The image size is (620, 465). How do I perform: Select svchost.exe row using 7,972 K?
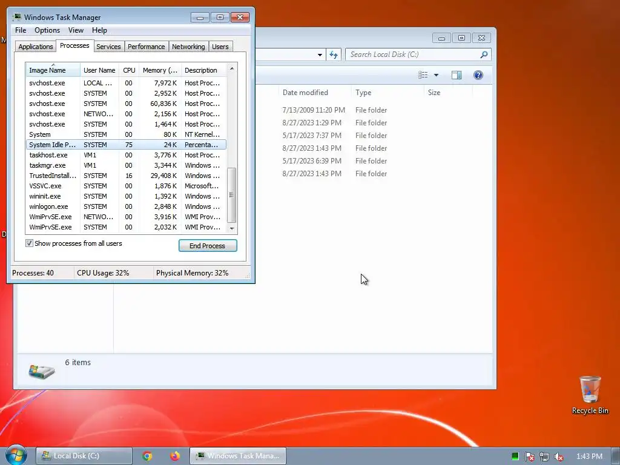point(126,83)
